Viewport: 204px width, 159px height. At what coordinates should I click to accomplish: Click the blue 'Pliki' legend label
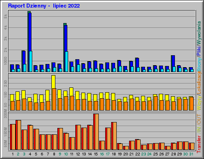(x=199, y=51)
